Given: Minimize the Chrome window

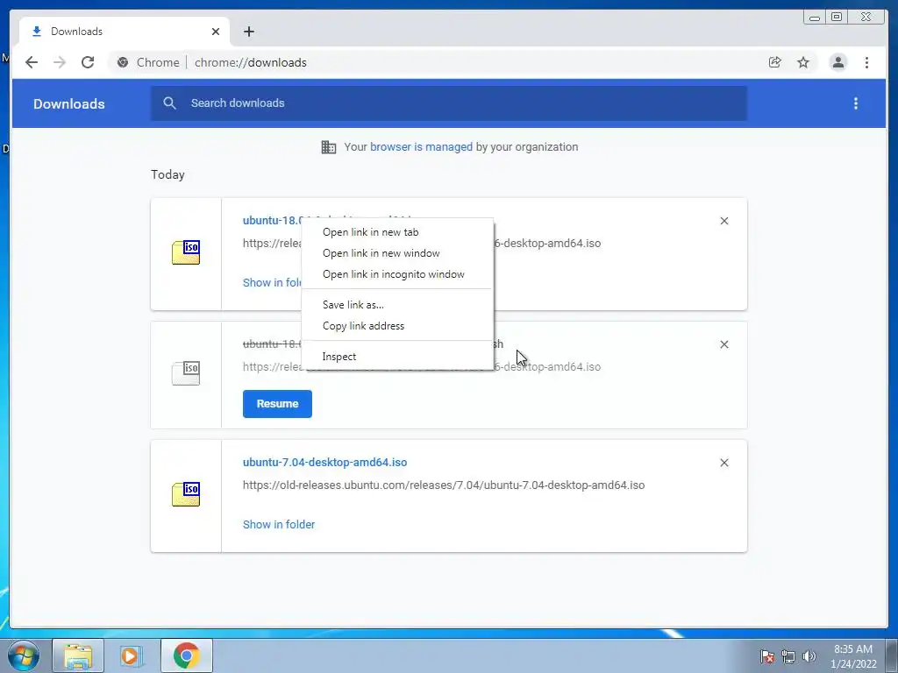Looking at the screenshot, I should click(x=814, y=18).
